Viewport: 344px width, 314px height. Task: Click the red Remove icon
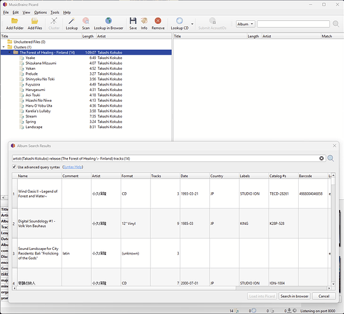point(158,21)
